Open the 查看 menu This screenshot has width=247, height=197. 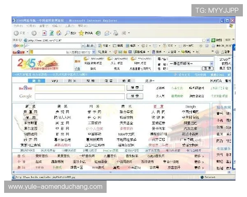(x=44, y=26)
